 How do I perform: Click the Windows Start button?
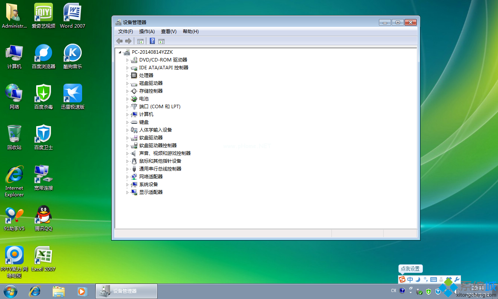click(11, 291)
